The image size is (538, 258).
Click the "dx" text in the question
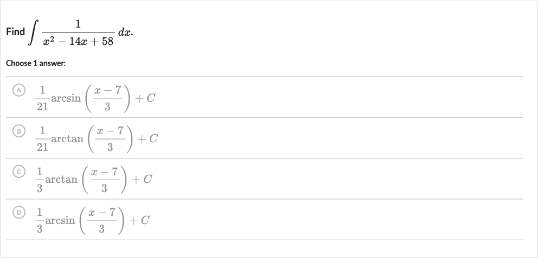126,32
